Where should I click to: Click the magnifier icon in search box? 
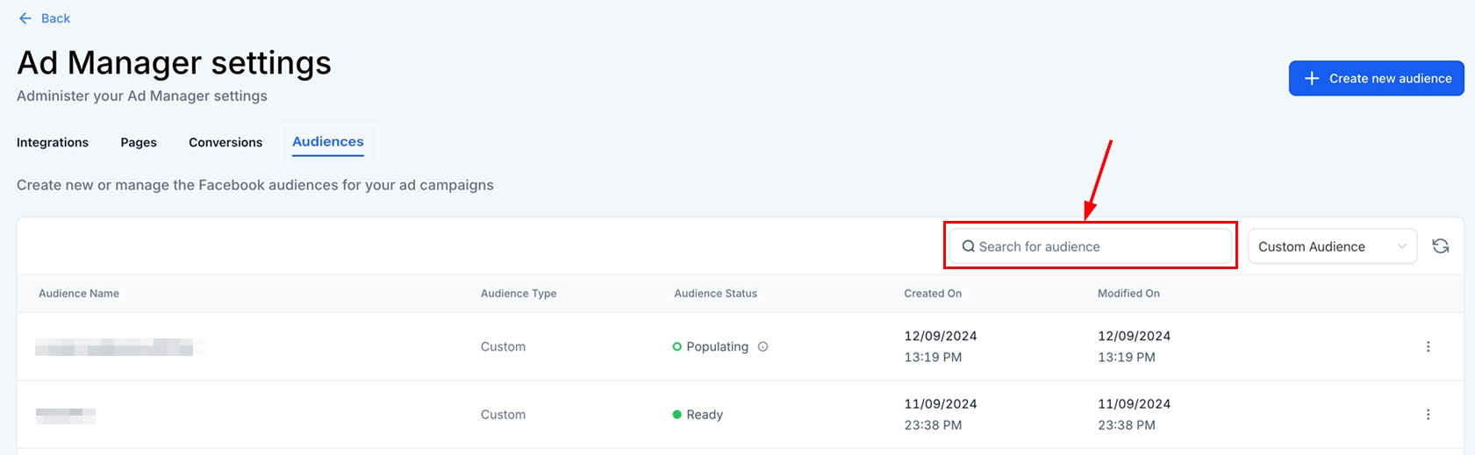968,247
